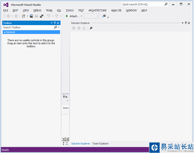Open the empty solution configurations combo box
The image size is (194, 153).
coord(91,16)
